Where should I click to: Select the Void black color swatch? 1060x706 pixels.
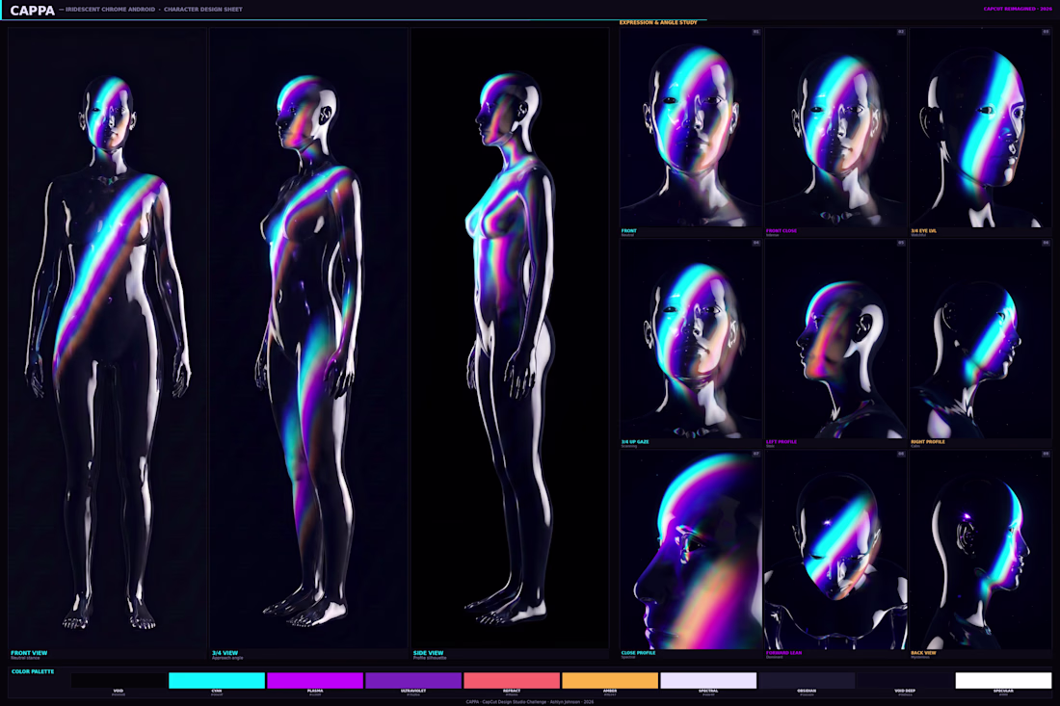coord(119,680)
